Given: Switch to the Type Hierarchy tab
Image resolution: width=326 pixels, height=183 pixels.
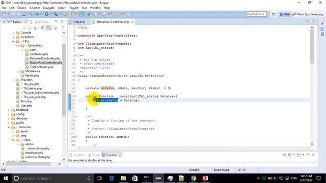Looking at the screenshot, I should point(40,22).
